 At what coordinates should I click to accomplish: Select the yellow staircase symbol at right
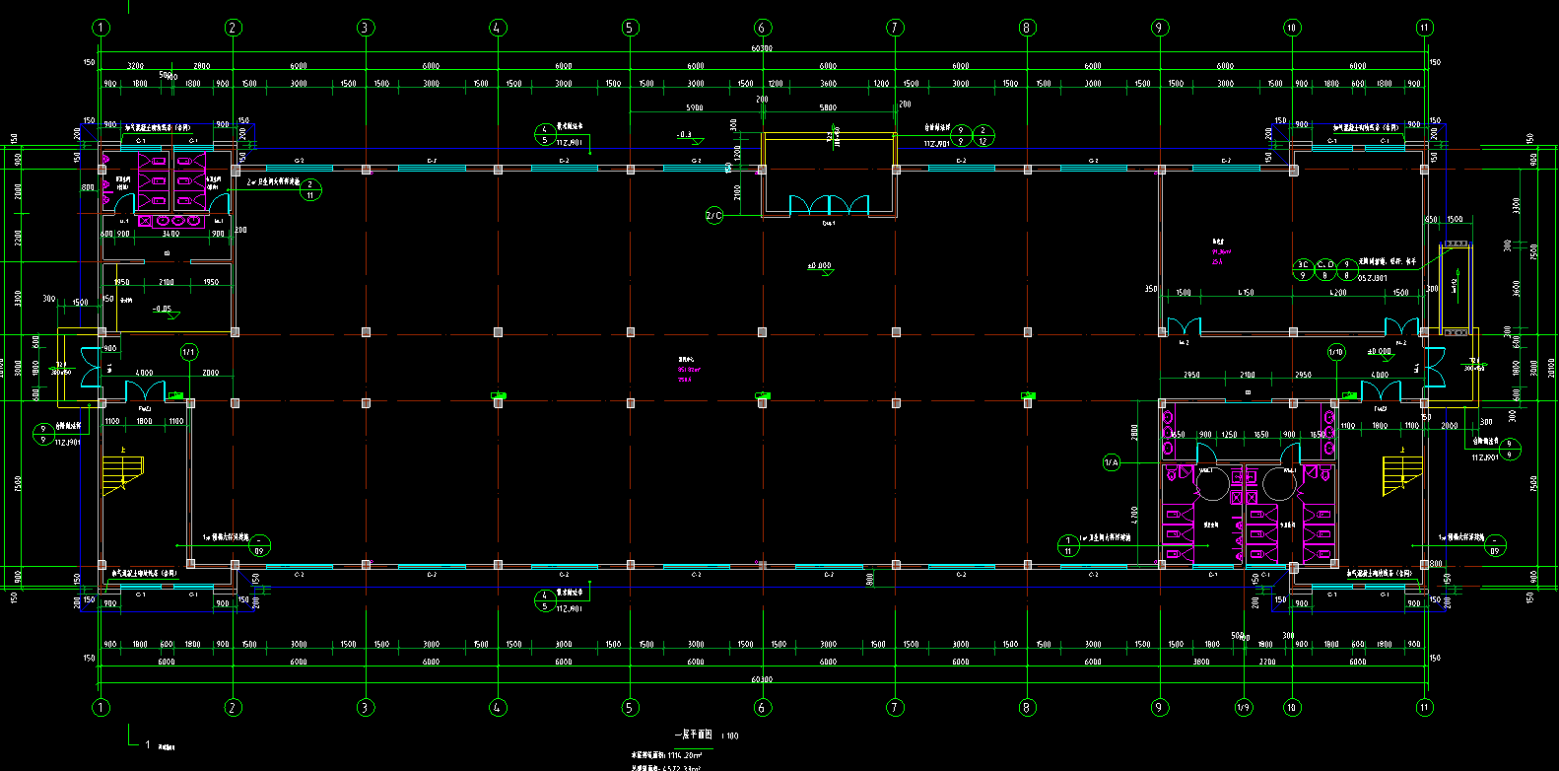click(x=1403, y=473)
